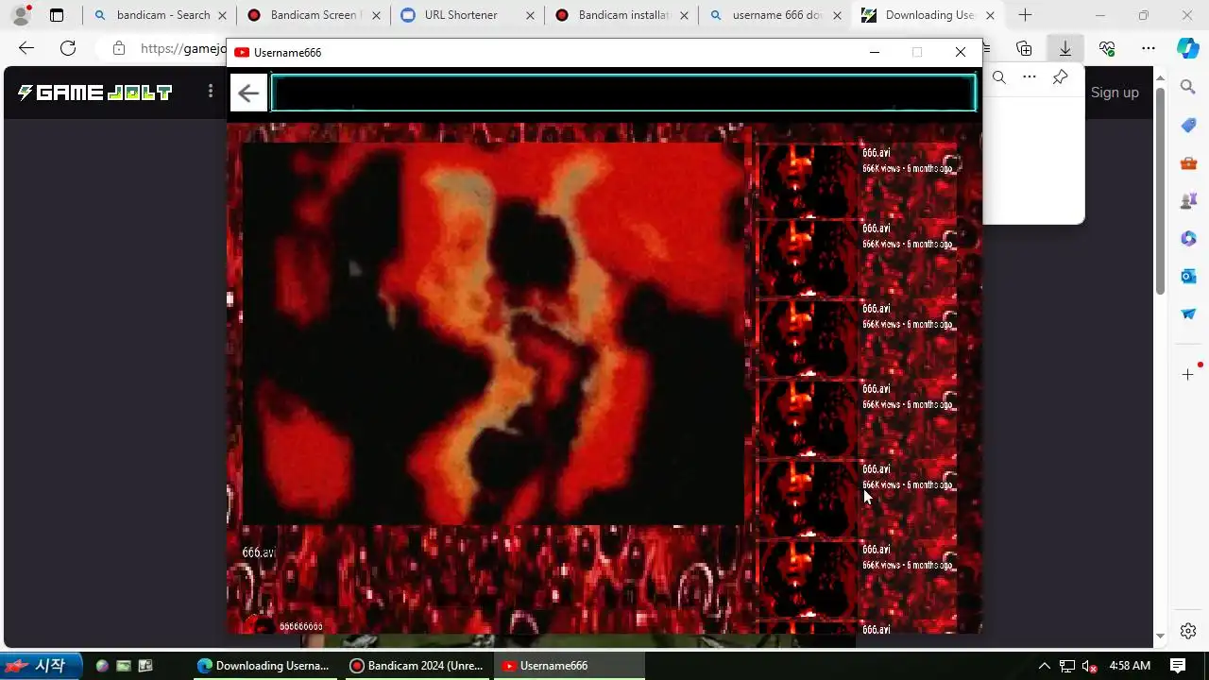Click the 4:58 AM taskbar clock
1209x680 pixels.
1130,666
